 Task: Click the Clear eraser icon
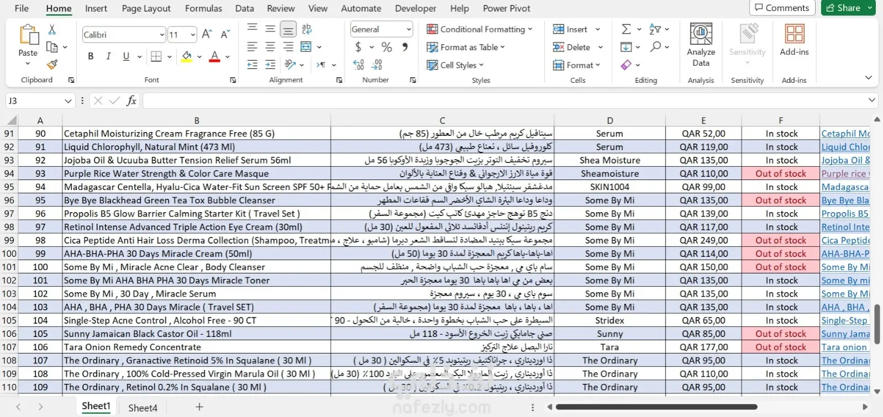[x=626, y=65]
